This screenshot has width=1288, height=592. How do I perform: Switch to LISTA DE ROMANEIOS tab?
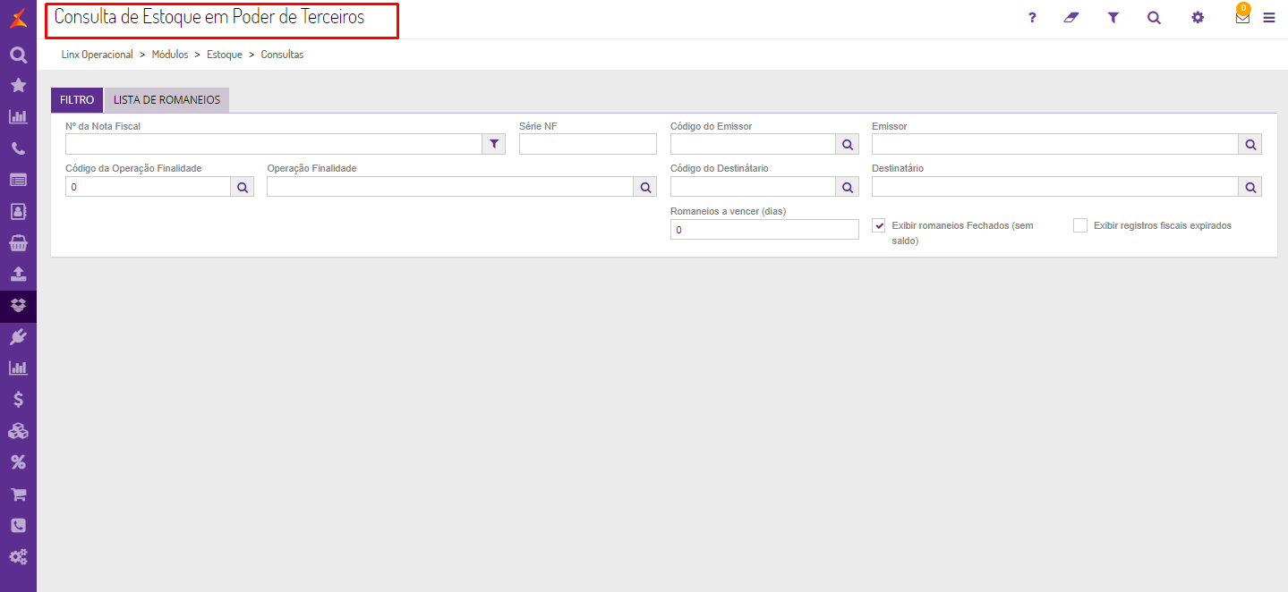pyautogui.click(x=166, y=100)
